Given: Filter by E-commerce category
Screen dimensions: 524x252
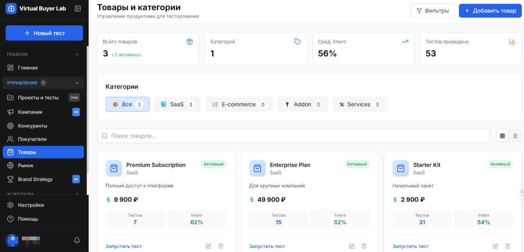Looking at the screenshot, I should 239,104.
